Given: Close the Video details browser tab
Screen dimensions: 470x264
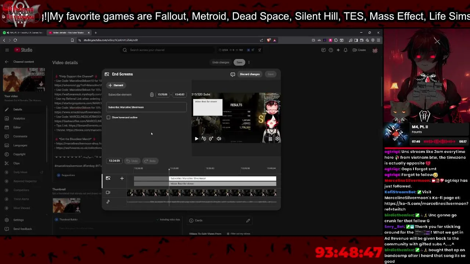Looking at the screenshot, I should 88,33.
